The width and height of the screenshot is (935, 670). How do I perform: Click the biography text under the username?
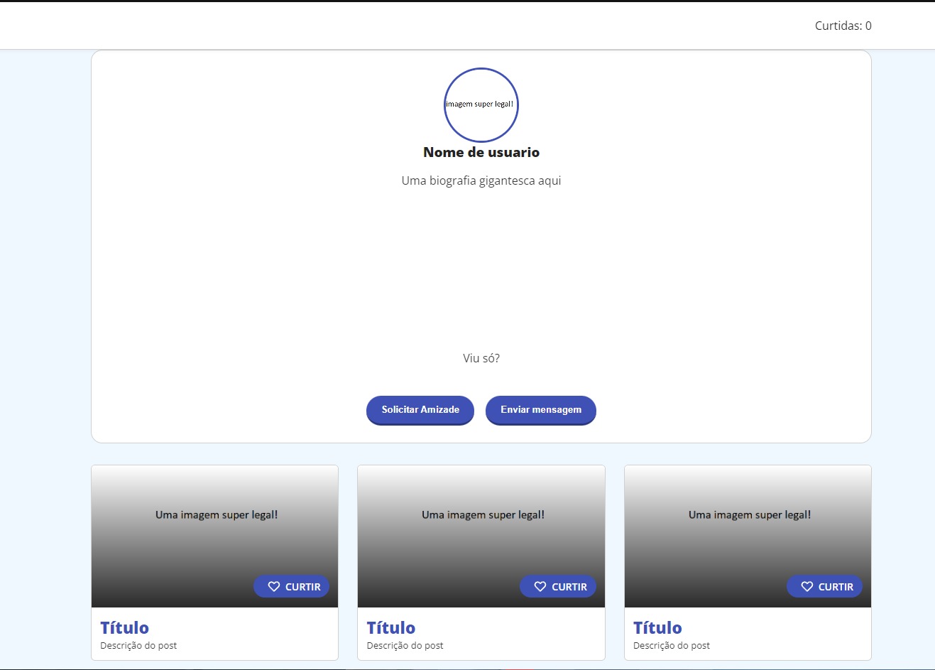click(481, 180)
